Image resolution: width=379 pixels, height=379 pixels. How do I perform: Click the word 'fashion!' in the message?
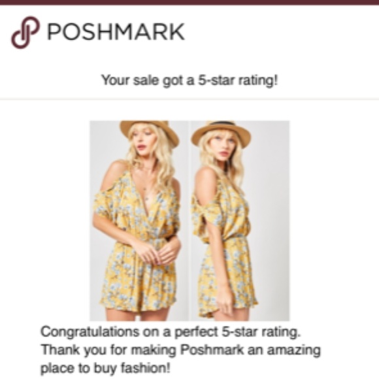point(146,368)
